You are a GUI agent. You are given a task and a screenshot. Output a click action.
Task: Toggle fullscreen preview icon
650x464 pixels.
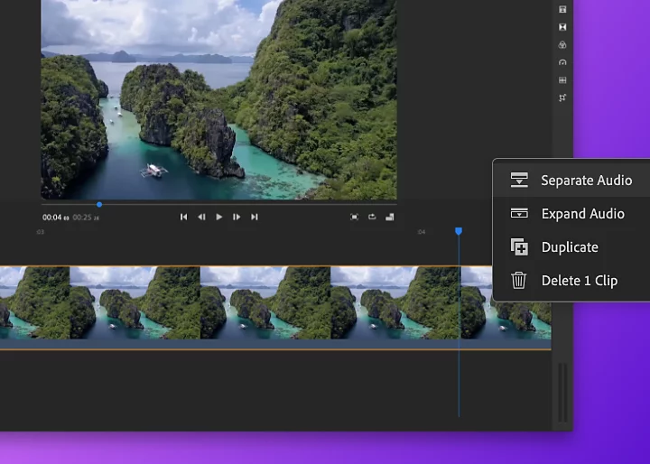354,217
